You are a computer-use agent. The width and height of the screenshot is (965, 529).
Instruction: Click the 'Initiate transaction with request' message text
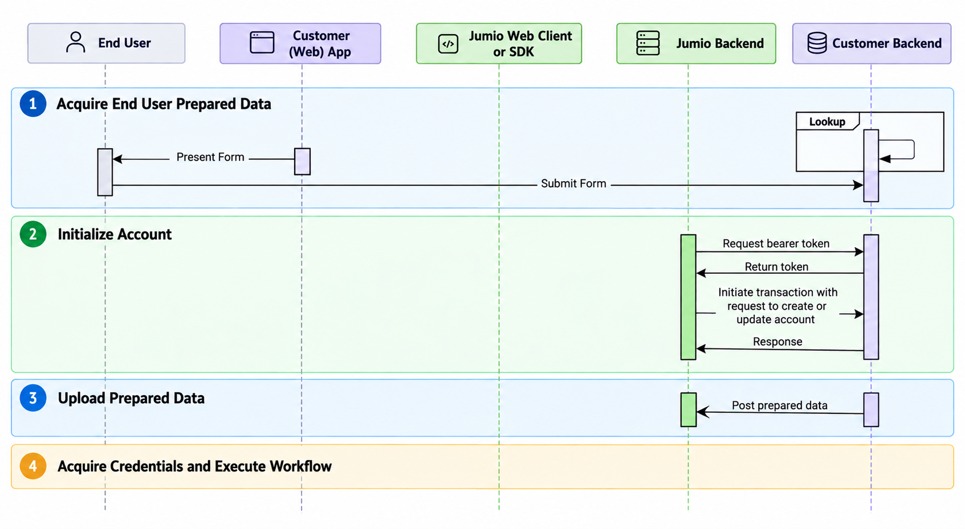[x=777, y=306]
